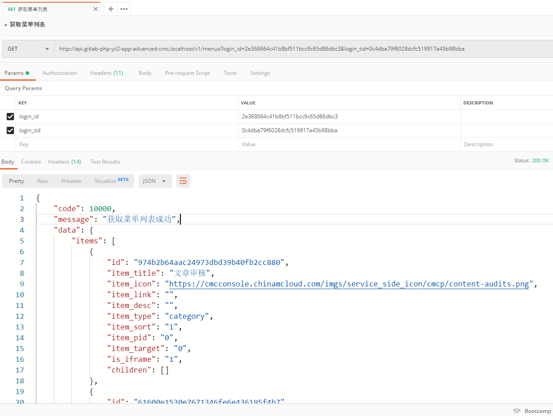Open the GET HTTP method dropdown

click(28, 49)
